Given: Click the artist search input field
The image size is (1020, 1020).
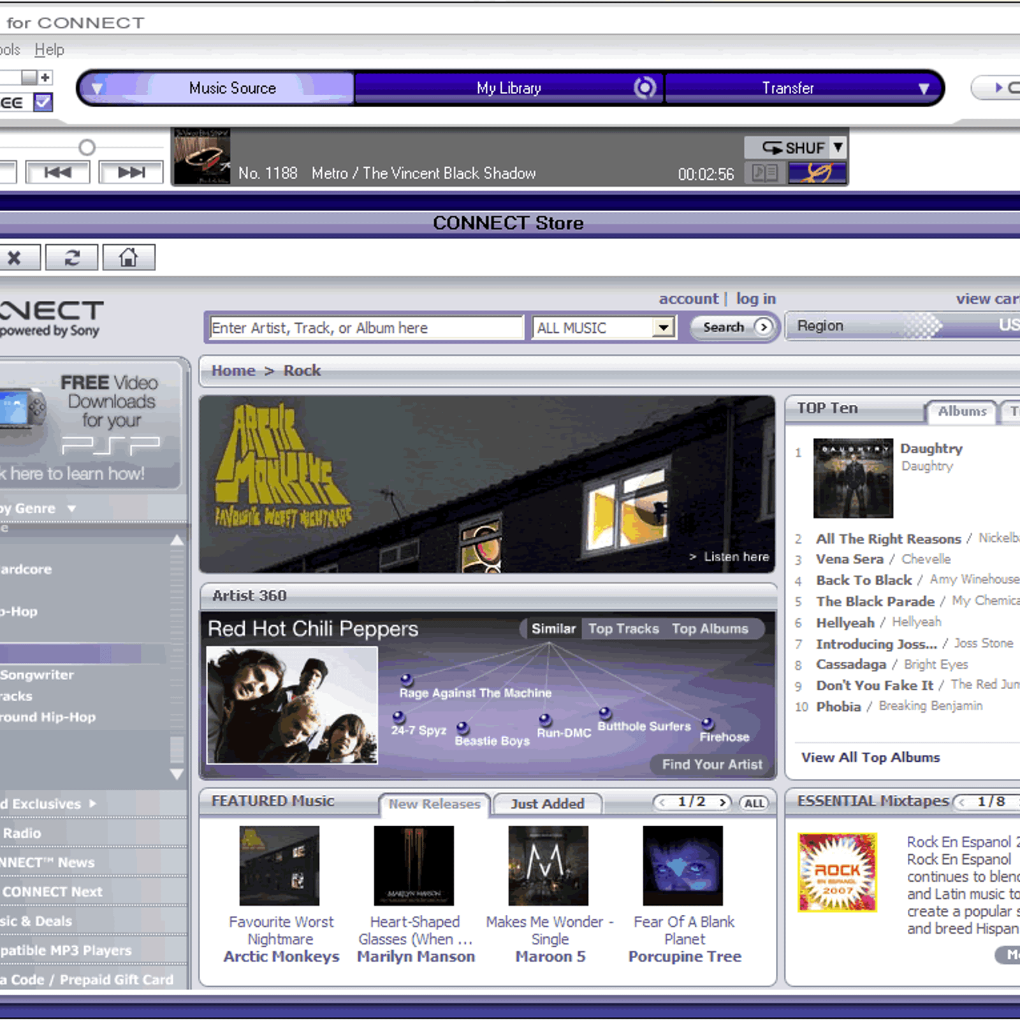Looking at the screenshot, I should pos(364,327).
